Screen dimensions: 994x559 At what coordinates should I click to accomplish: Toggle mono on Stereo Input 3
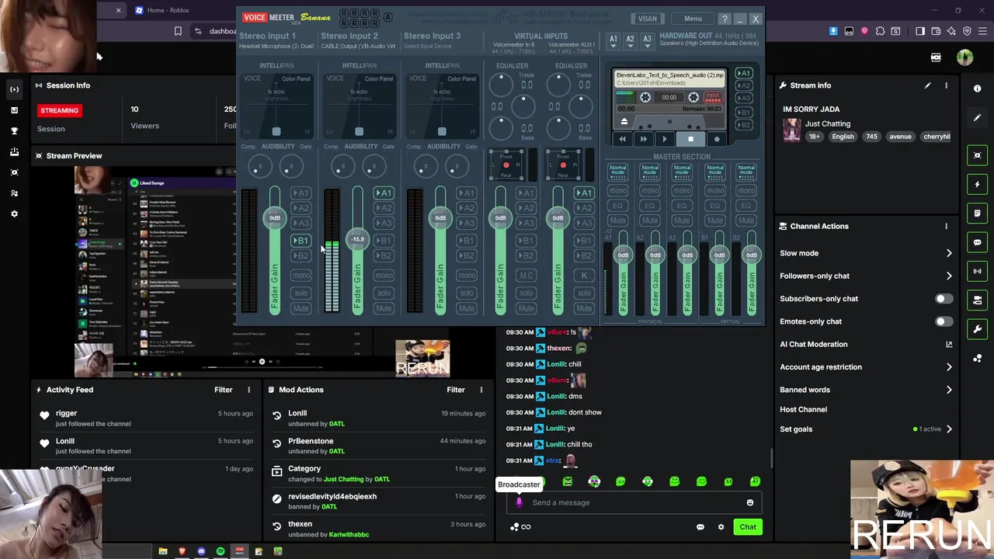pos(467,275)
